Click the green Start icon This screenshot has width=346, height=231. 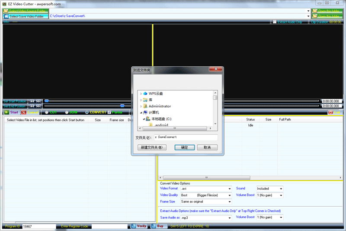click(x=6, y=112)
